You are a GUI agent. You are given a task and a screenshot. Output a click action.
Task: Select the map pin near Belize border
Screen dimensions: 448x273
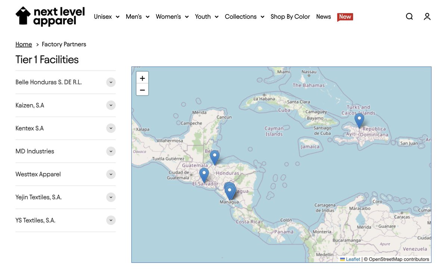tap(215, 158)
